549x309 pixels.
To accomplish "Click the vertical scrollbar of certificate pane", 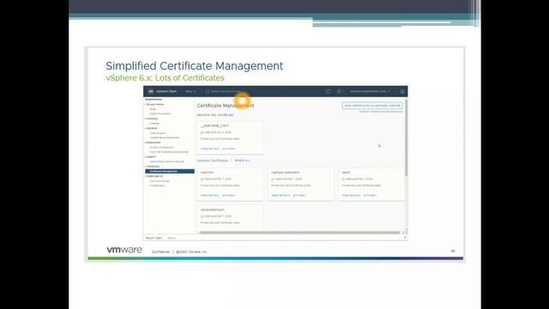I will (x=406, y=137).
